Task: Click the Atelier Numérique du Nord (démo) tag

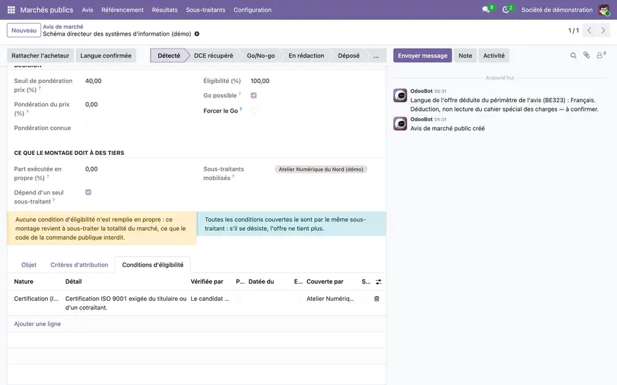Action: (321, 169)
